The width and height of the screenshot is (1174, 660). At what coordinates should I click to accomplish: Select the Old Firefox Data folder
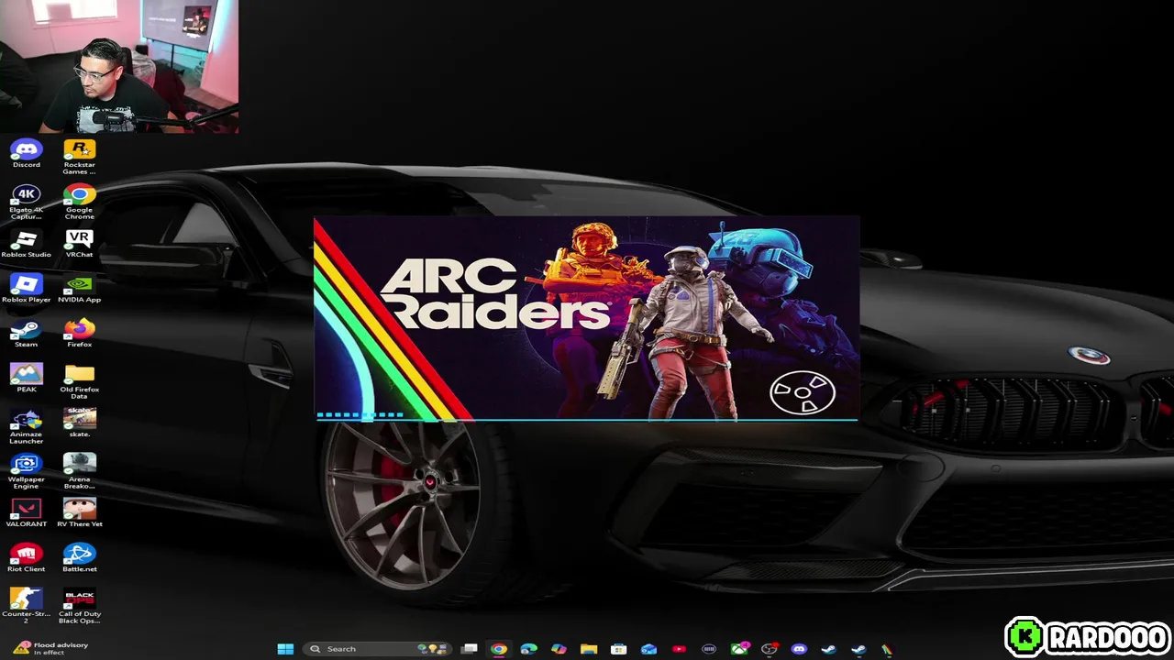click(x=79, y=382)
